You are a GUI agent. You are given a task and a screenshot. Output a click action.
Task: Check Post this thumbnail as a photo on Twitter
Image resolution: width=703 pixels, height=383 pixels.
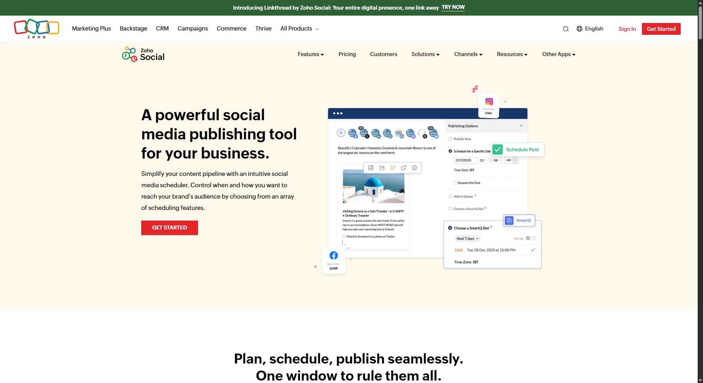coord(344,237)
